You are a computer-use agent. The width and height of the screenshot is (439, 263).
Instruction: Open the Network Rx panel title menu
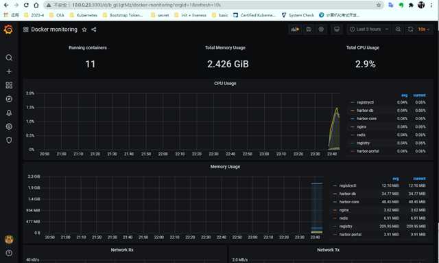(x=122, y=250)
